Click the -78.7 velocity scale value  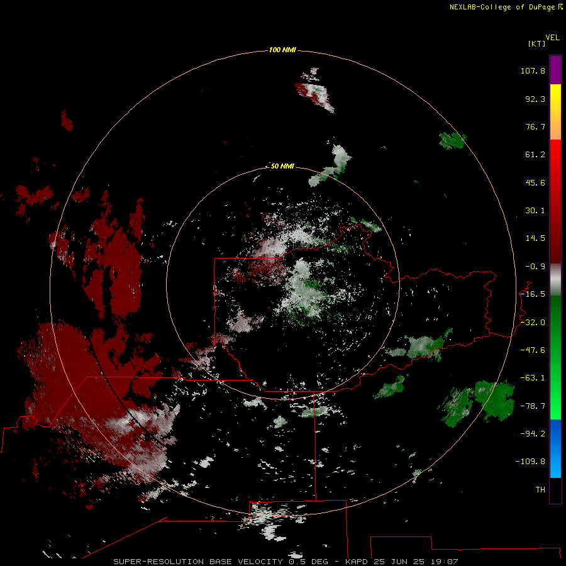tap(533, 406)
